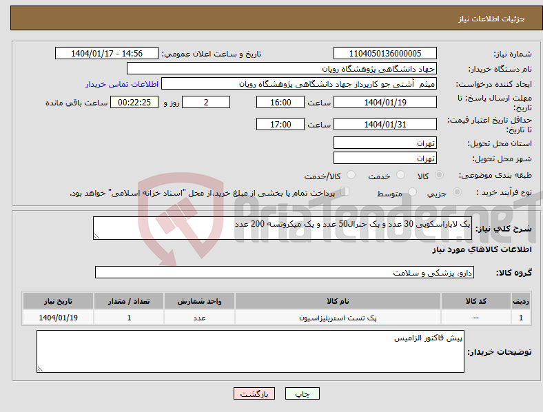Click the شرح کلی نیاز description textarea
Screen dimensions: 543x412
(283, 228)
